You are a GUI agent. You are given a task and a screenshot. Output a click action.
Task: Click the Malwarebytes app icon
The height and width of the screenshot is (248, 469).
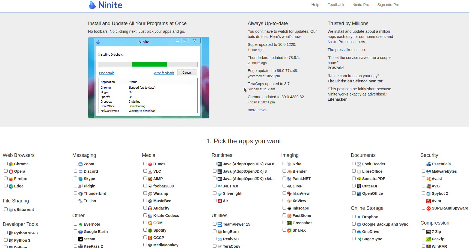[429, 172]
